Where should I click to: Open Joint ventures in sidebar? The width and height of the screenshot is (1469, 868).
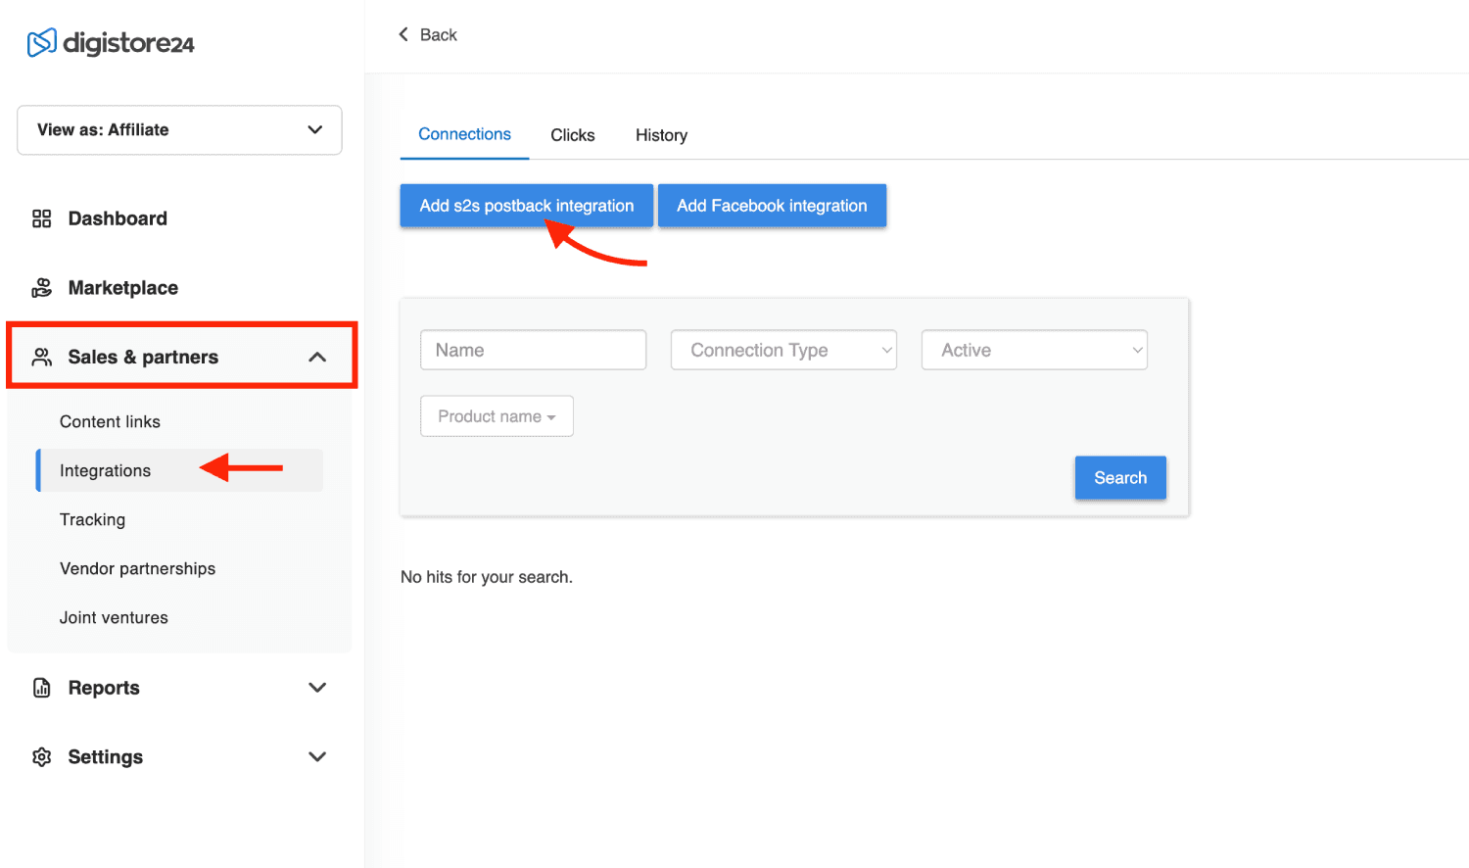click(114, 617)
